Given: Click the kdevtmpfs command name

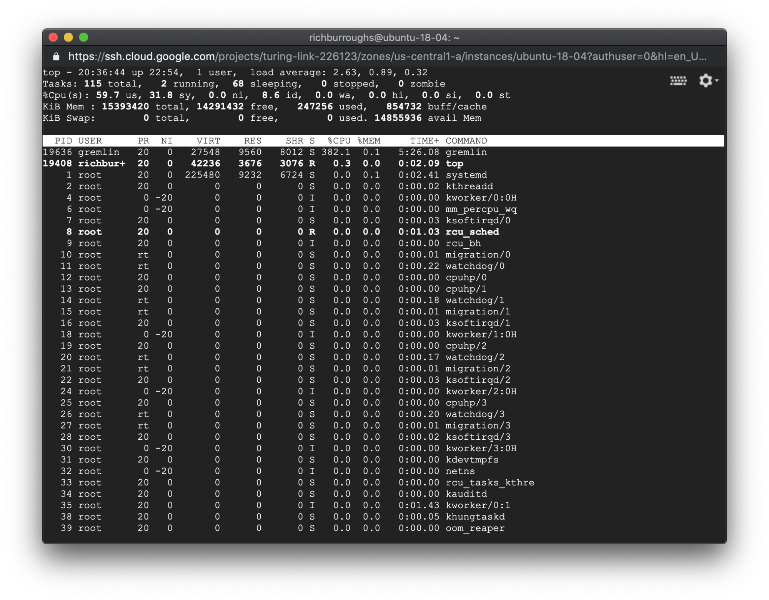Looking at the screenshot, I should click(x=472, y=460).
